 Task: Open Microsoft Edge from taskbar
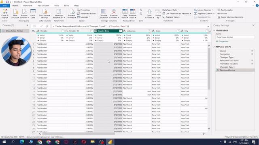22,142
